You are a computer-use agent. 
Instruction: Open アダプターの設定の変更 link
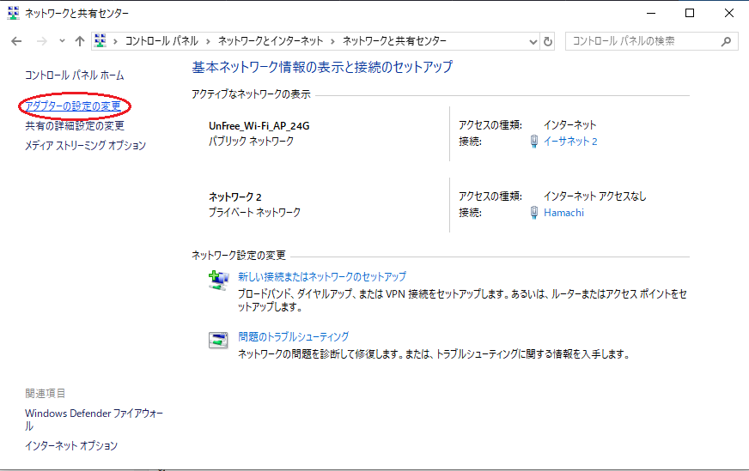tap(73, 106)
